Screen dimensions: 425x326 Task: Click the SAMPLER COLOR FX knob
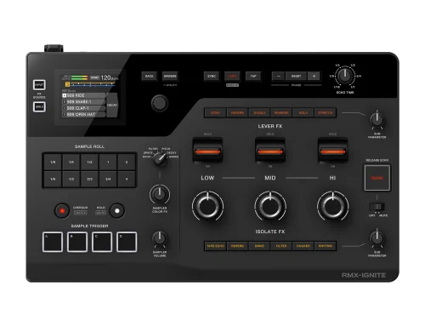pos(160,194)
